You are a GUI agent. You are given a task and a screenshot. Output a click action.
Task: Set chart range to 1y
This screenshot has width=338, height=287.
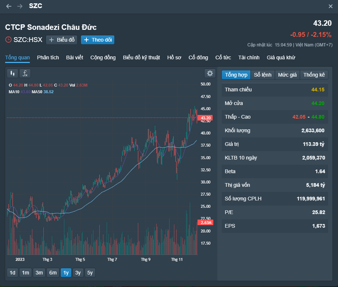66,273
